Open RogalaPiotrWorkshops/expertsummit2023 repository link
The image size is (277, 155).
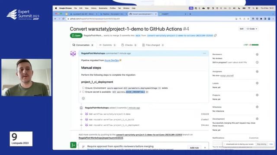pyautogui.click(x=101, y=138)
